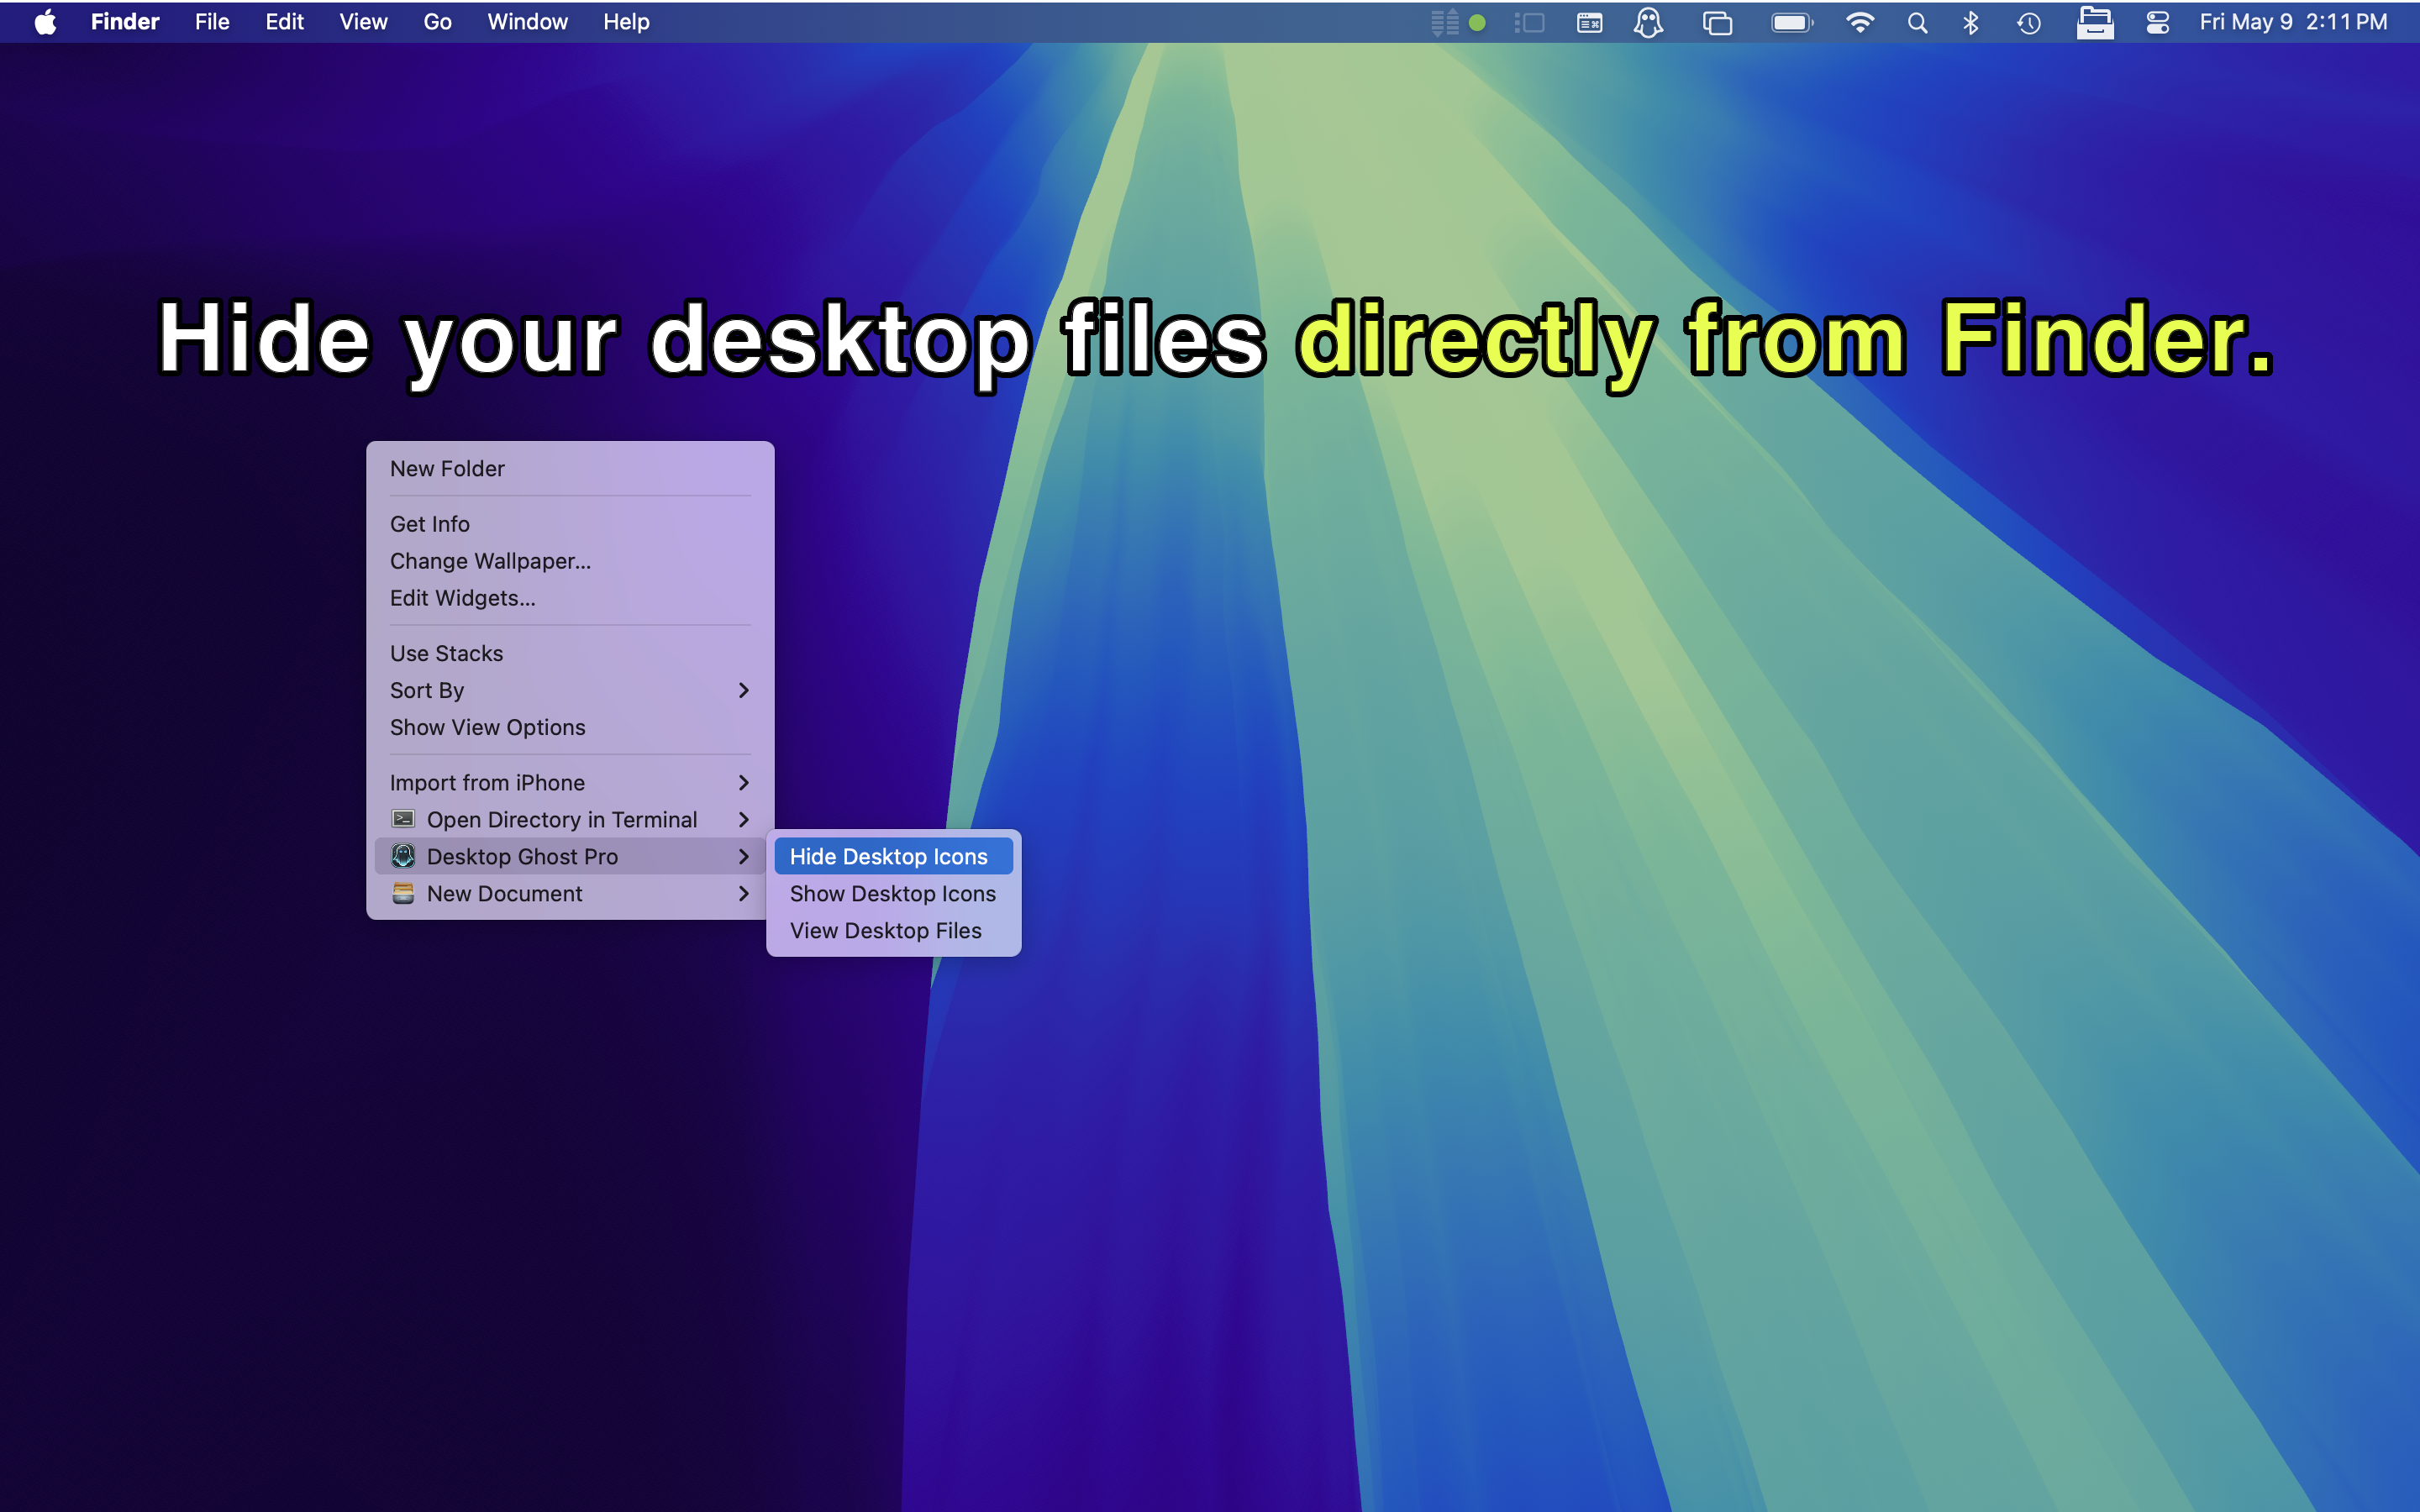The image size is (2420, 1512).
Task: Click the network activity bars menu bar icon
Action: pos(1445,22)
